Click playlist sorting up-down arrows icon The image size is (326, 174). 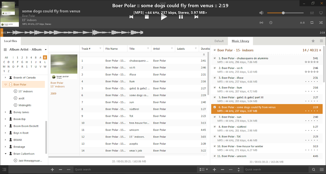click(x=239, y=170)
